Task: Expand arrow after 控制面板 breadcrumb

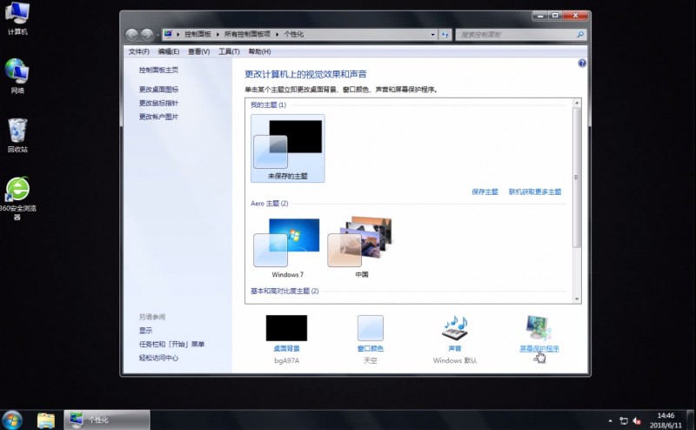Action: pos(218,34)
